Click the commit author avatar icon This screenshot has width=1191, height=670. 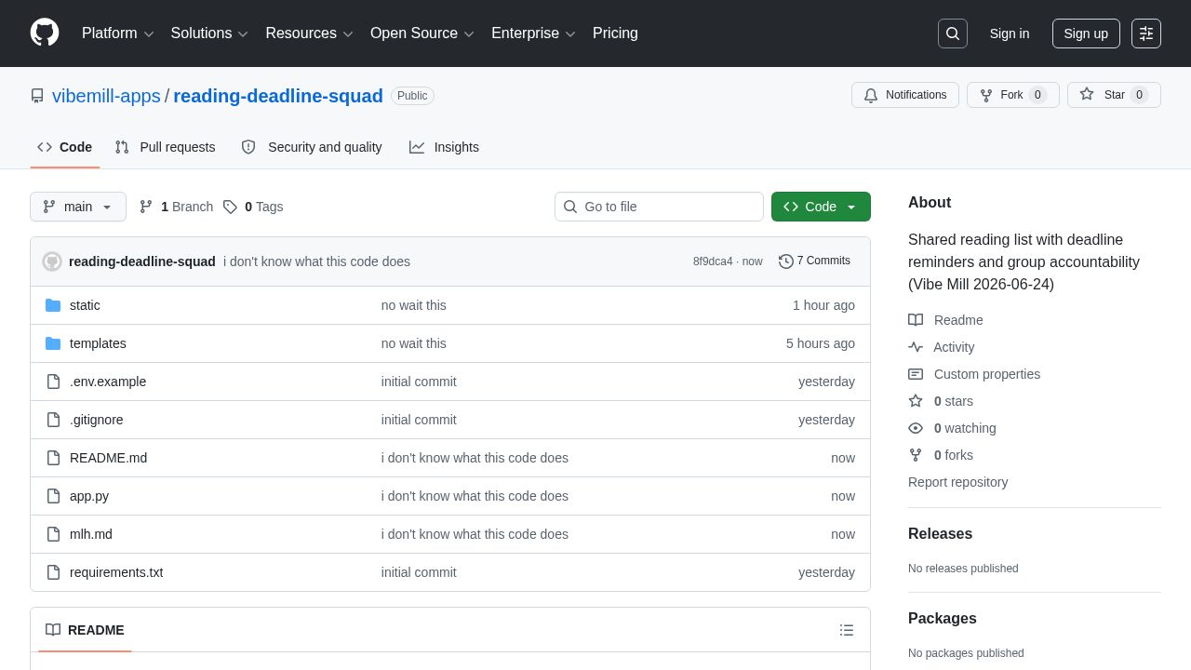pos(52,261)
